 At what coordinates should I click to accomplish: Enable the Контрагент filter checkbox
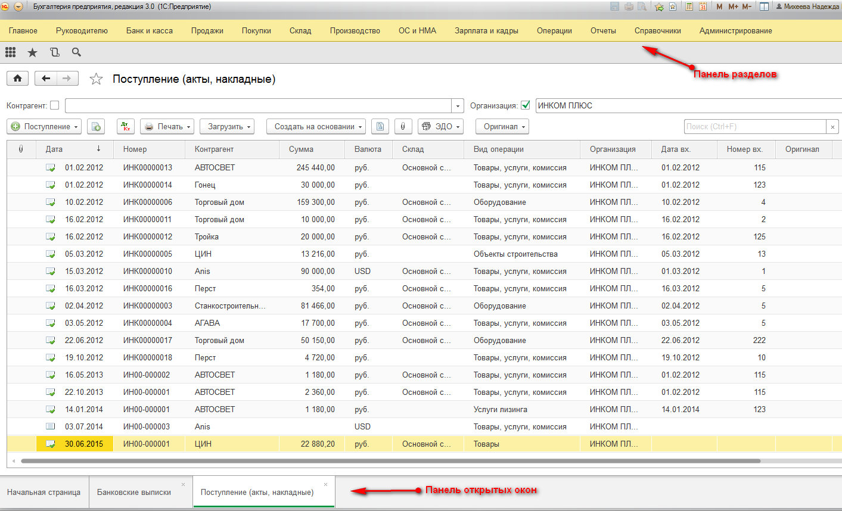click(55, 105)
